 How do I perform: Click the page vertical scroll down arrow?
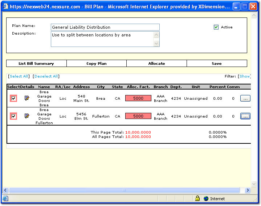pos(254,184)
